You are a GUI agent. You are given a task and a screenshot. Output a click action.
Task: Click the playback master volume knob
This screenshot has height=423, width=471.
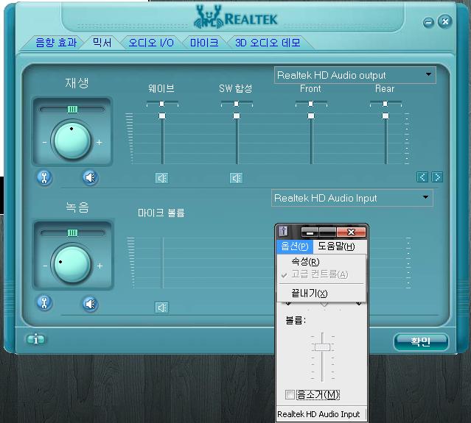coord(72,139)
